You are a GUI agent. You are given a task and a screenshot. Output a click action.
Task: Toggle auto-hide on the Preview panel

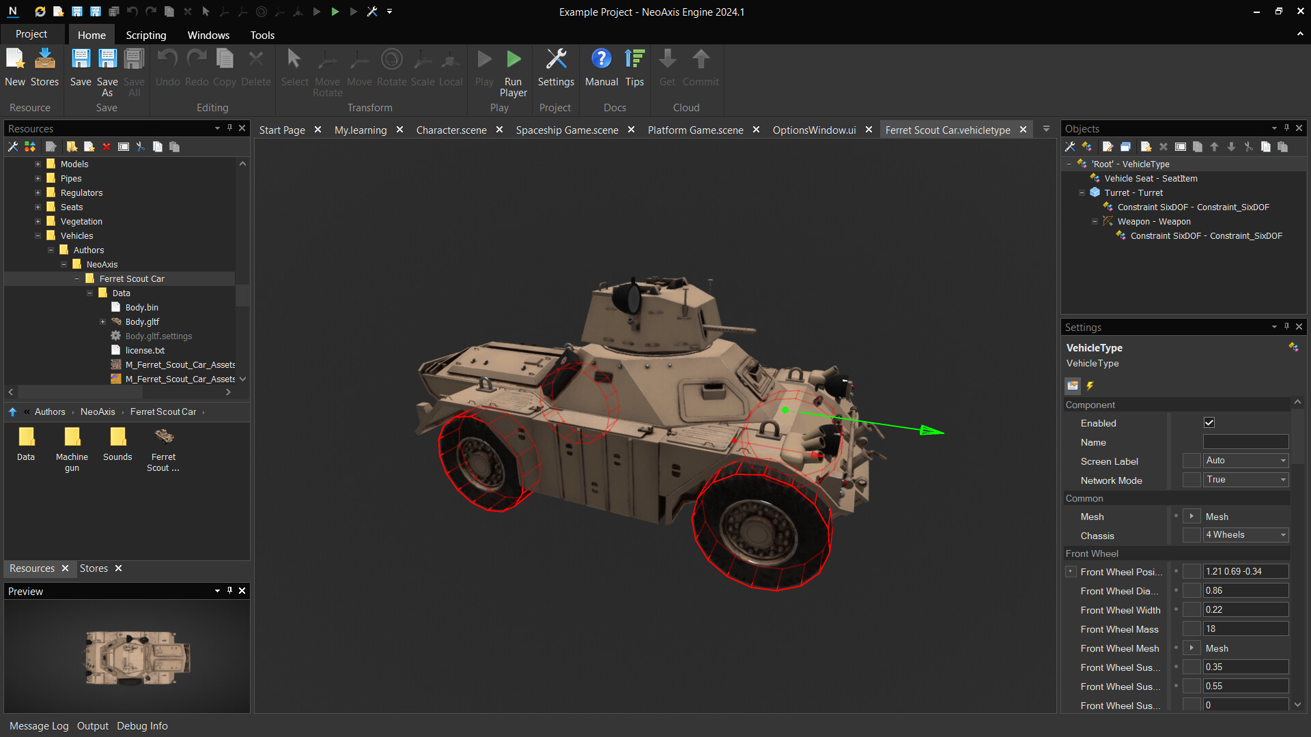(x=229, y=591)
